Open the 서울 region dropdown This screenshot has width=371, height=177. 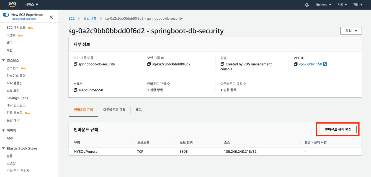click(x=342, y=5)
